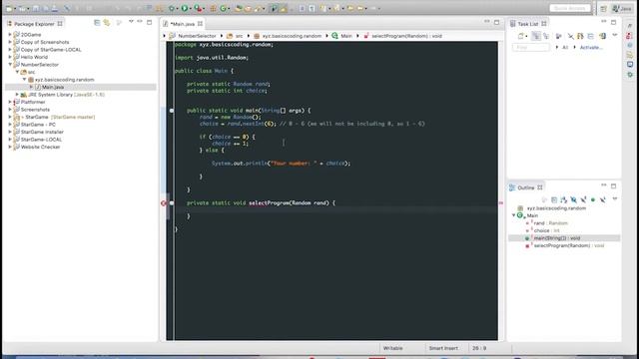Open Outline view menu dropdown
The width and height of the screenshot is (639, 359).
click(615, 198)
